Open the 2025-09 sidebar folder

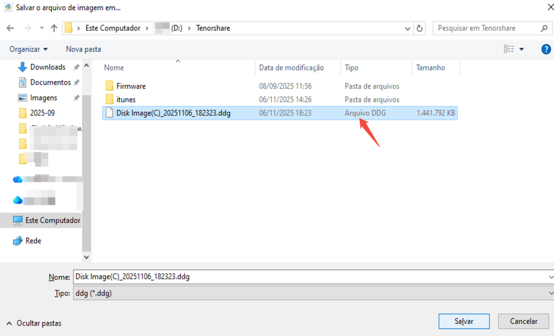pyautogui.click(x=43, y=113)
